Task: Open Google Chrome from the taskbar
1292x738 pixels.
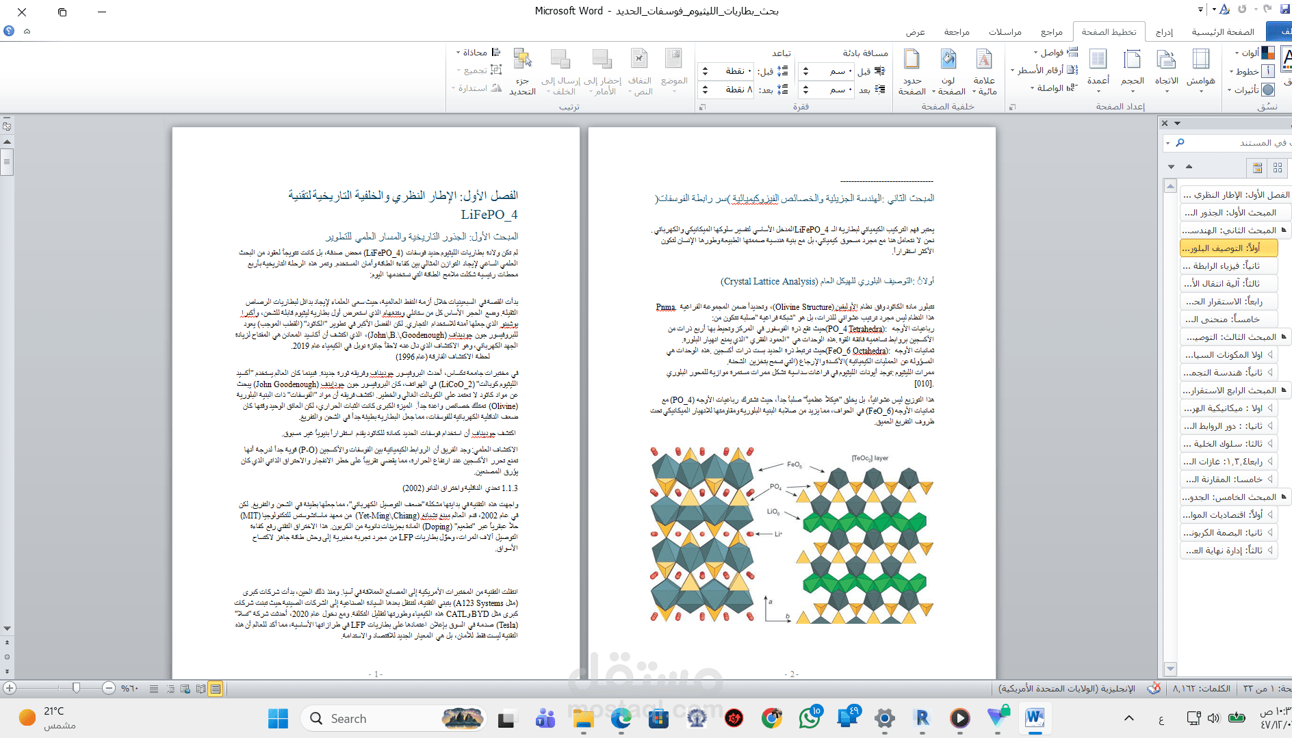Action: coord(772,718)
